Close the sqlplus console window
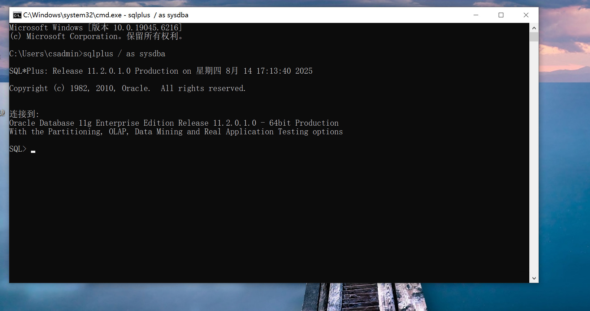This screenshot has height=311, width=590. (x=526, y=15)
